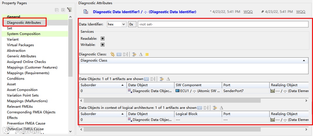Screen dimensions: 313x136
Task: Open the System Composition property page
Action: (x=23, y=34)
